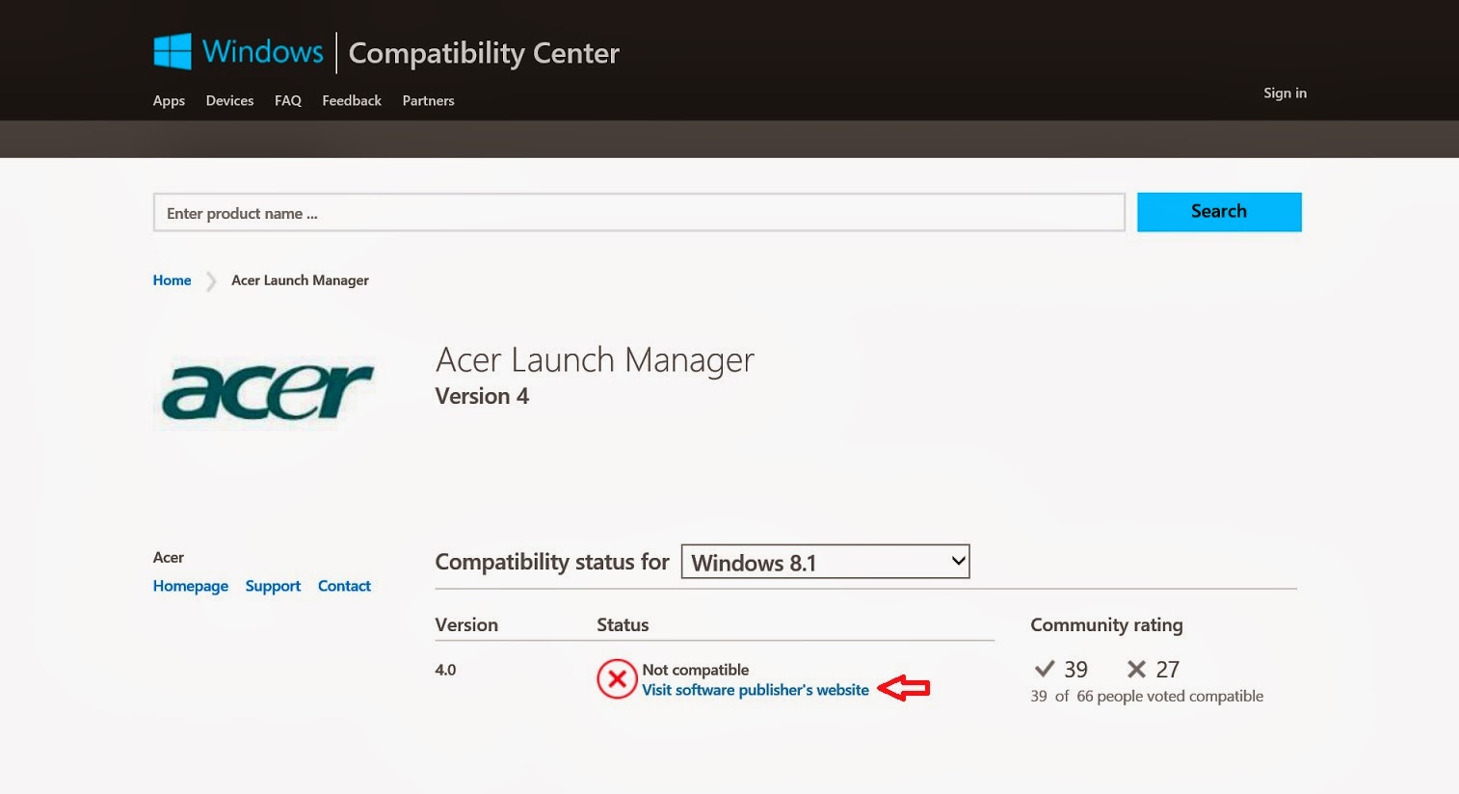Open the Apps menu
Image resolution: width=1459 pixels, height=794 pixels.
[169, 101]
